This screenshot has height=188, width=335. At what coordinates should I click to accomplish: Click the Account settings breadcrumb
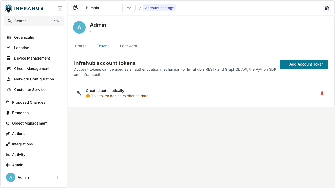pyautogui.click(x=159, y=8)
